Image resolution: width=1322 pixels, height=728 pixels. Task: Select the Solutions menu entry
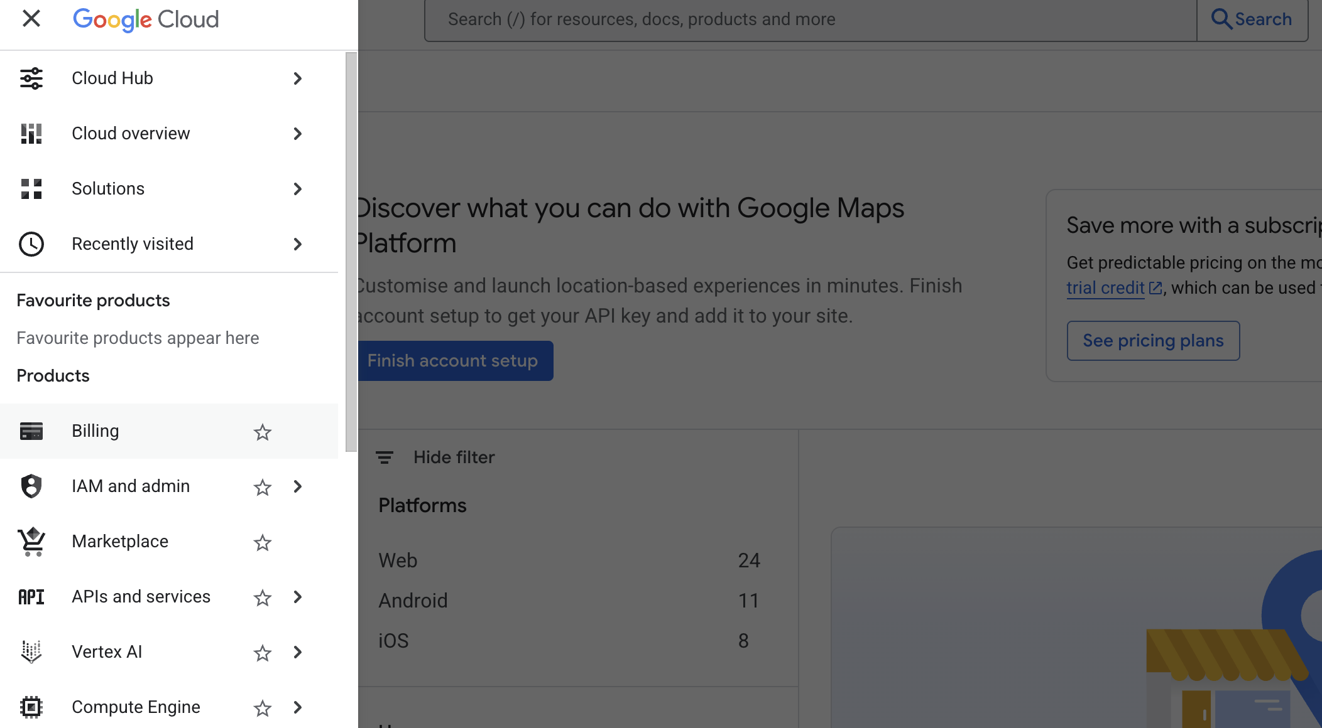108,188
